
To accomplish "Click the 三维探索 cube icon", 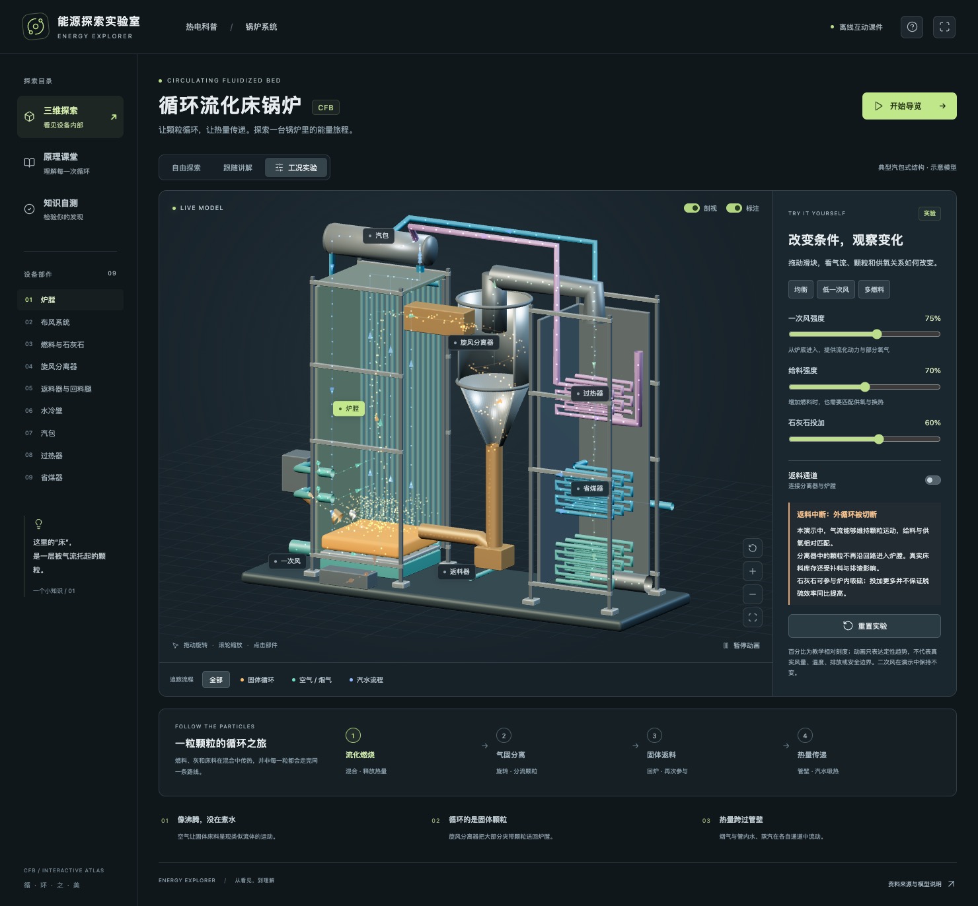I will tap(29, 117).
